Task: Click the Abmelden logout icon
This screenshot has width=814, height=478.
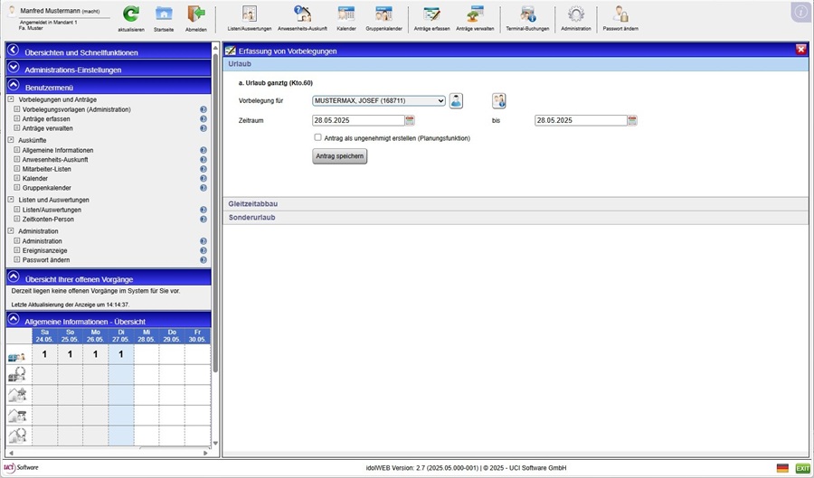Action: (x=195, y=14)
